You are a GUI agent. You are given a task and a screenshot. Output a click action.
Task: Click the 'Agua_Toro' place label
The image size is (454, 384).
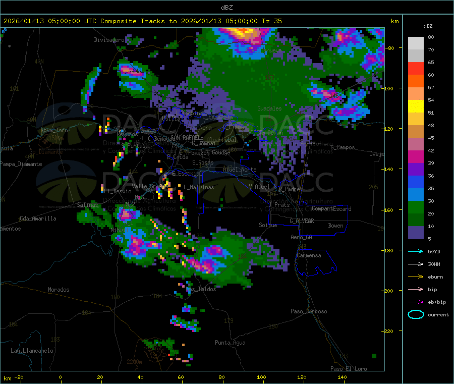coord(54,130)
